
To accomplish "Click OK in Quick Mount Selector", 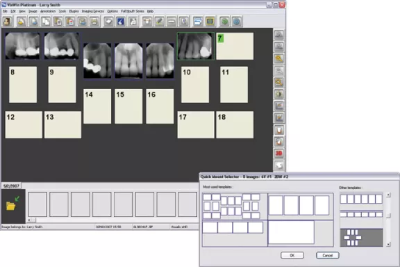I will (x=292, y=255).
